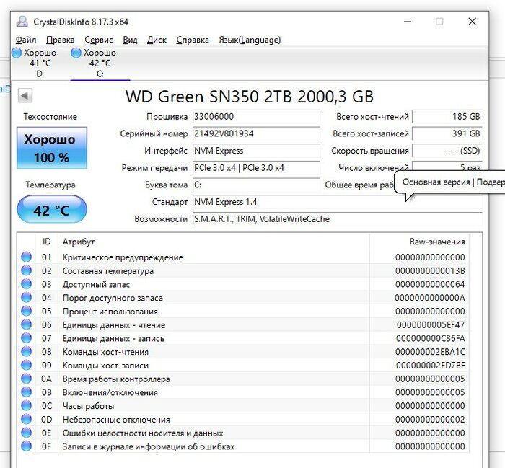Click status orb of attribute 06 row
The height and width of the screenshot is (468, 505).
pos(27,324)
